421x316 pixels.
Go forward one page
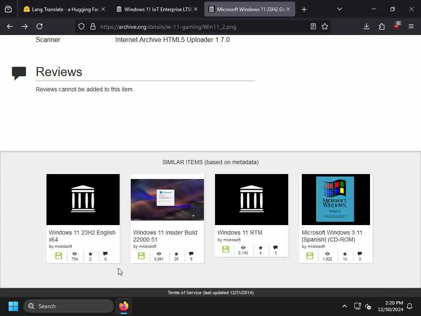pos(24,26)
